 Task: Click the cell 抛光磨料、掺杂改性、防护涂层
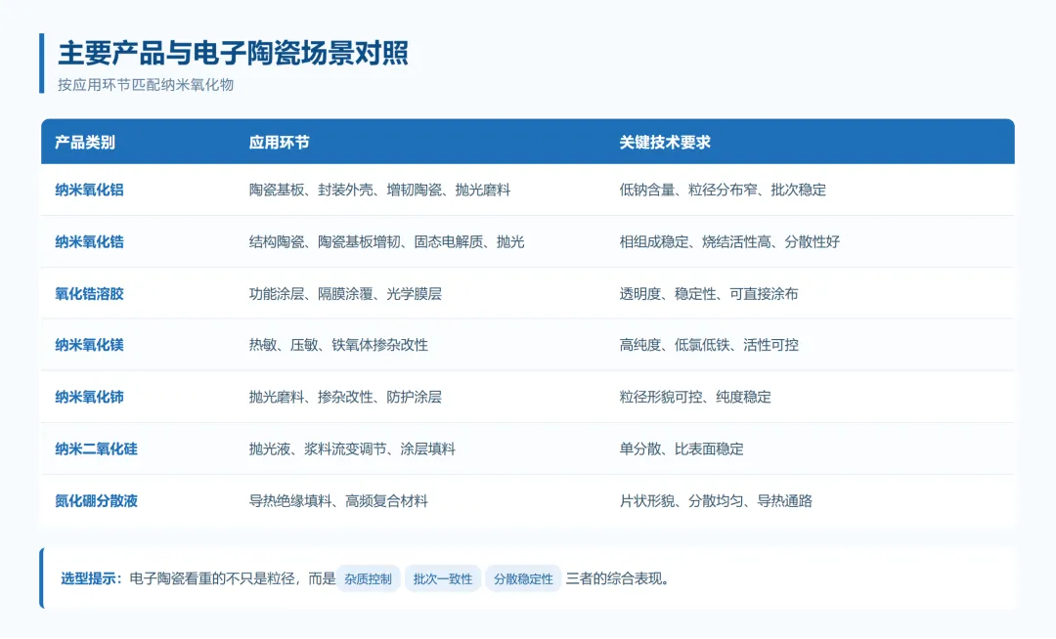(345, 397)
